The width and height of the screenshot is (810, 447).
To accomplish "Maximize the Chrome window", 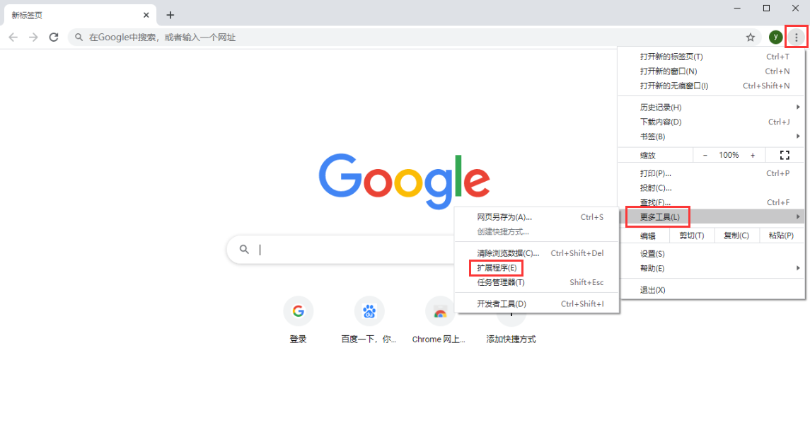I will click(767, 8).
